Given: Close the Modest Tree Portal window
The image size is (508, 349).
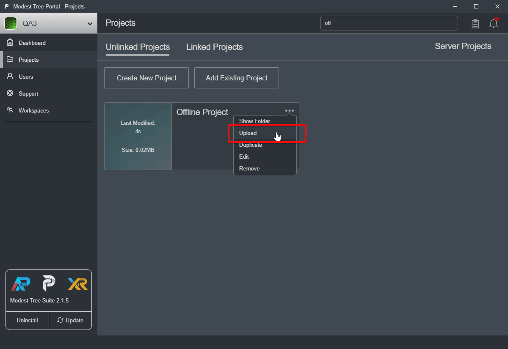Looking at the screenshot, I should point(497,6).
